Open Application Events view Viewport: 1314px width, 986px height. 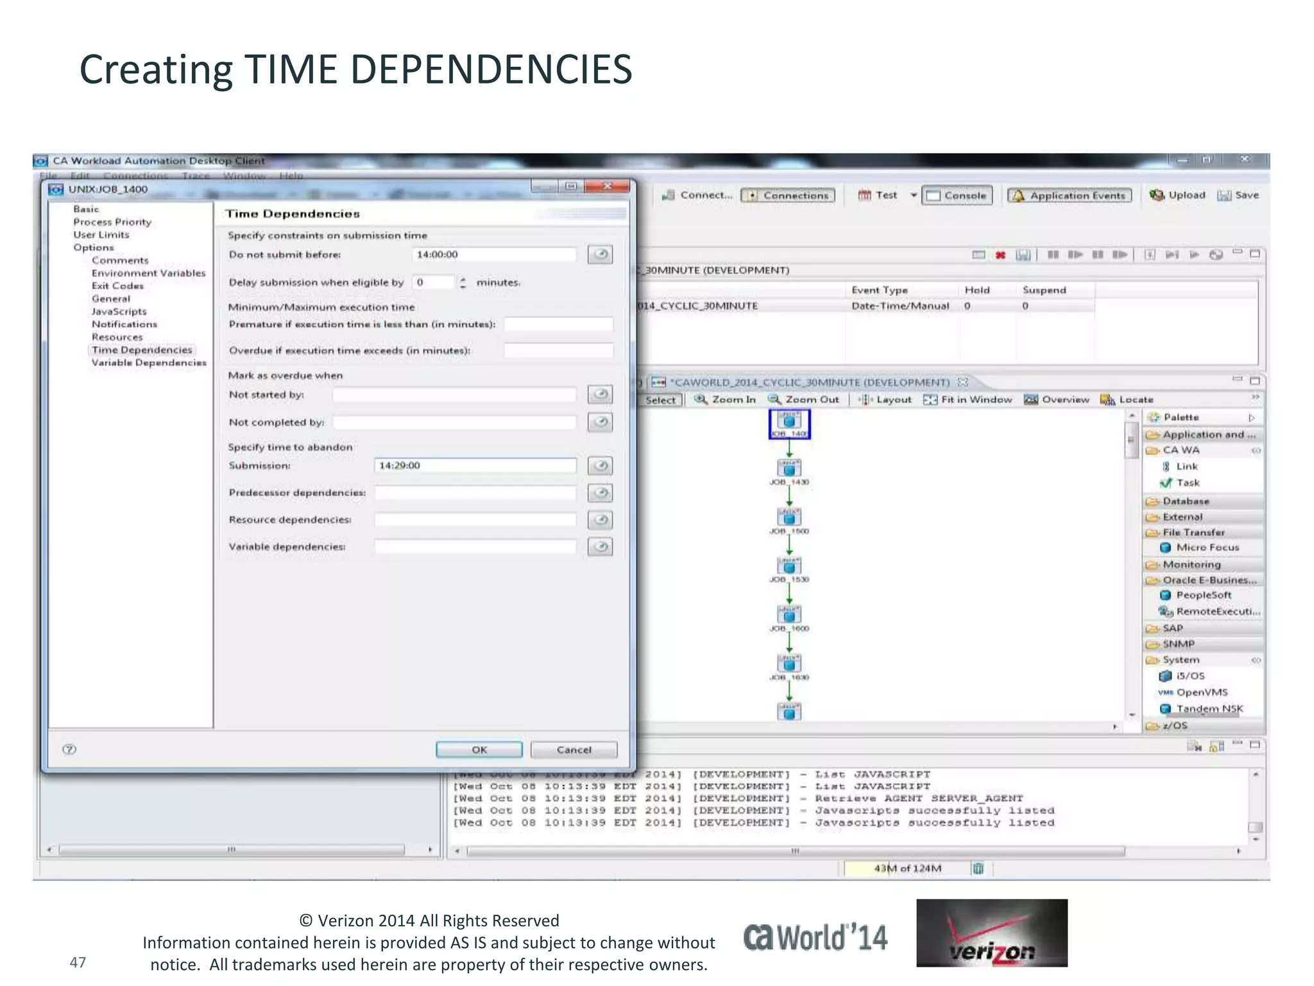click(x=1070, y=195)
